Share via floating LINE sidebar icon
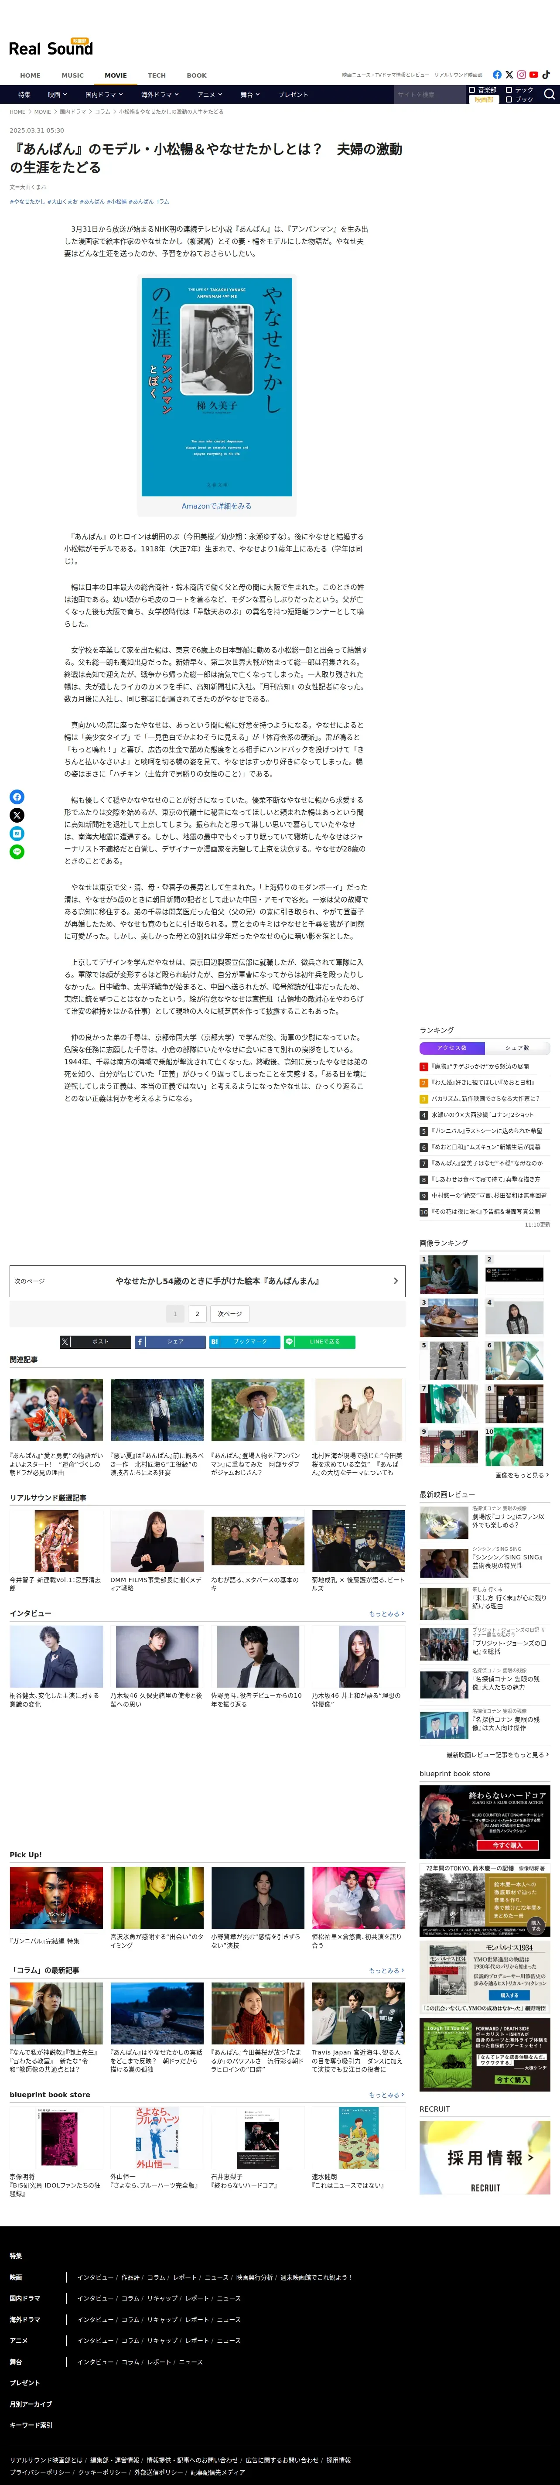The image size is (560, 2485). pyautogui.click(x=17, y=852)
